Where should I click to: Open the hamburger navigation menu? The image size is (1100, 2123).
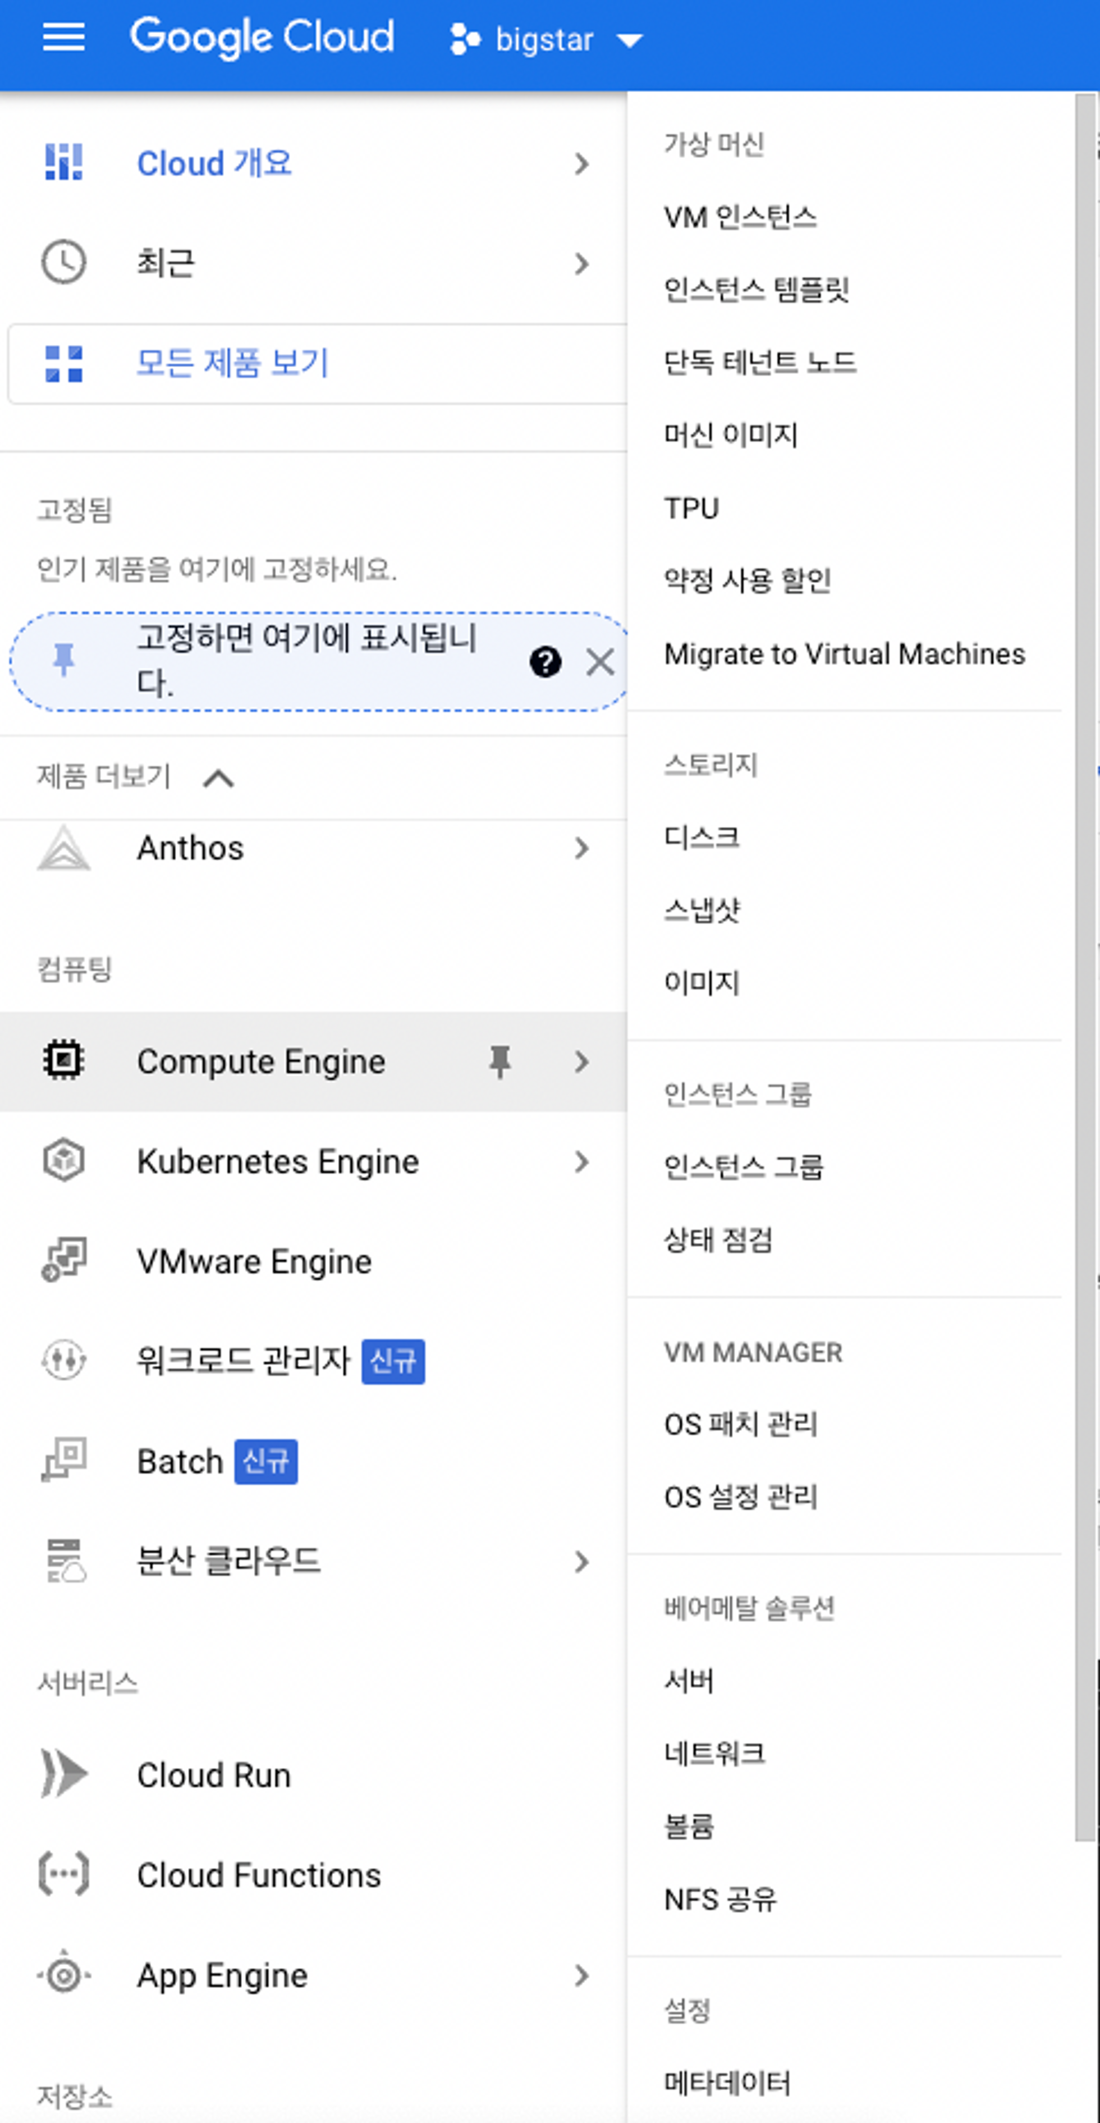pos(63,38)
